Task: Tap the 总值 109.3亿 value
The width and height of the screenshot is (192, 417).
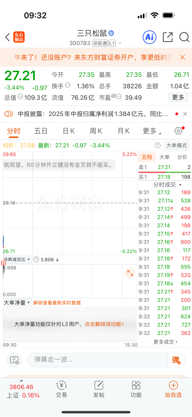Action: pos(35,98)
